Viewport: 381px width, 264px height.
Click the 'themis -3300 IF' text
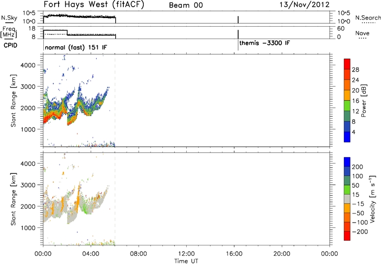click(265, 43)
